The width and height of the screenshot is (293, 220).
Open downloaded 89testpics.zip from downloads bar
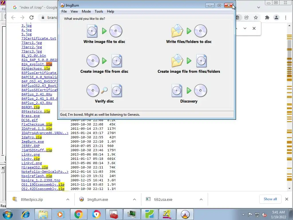tap(32, 199)
